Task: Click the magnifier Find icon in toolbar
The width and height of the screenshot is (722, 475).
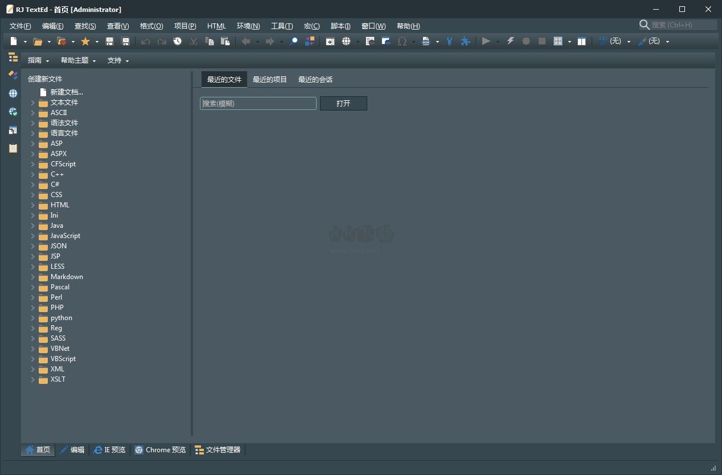Action: pyautogui.click(x=294, y=41)
